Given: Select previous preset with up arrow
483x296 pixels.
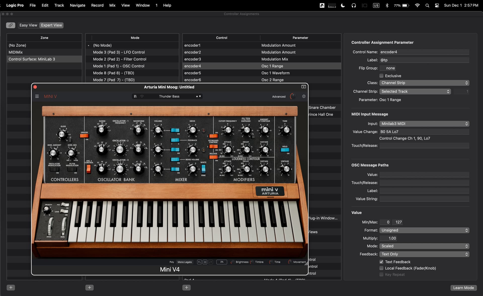Looking at the screenshot, I should pyautogui.click(x=197, y=96).
